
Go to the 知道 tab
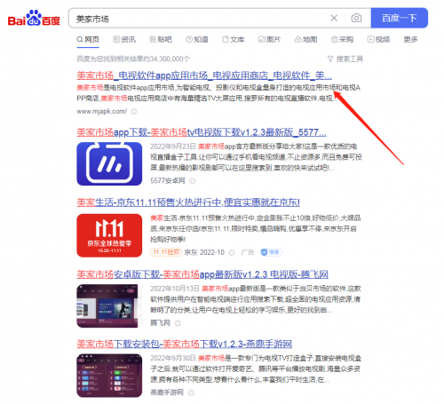coord(197,39)
